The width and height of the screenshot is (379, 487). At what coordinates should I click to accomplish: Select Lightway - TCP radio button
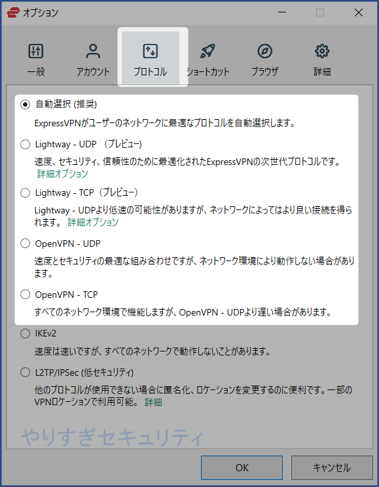[25, 193]
